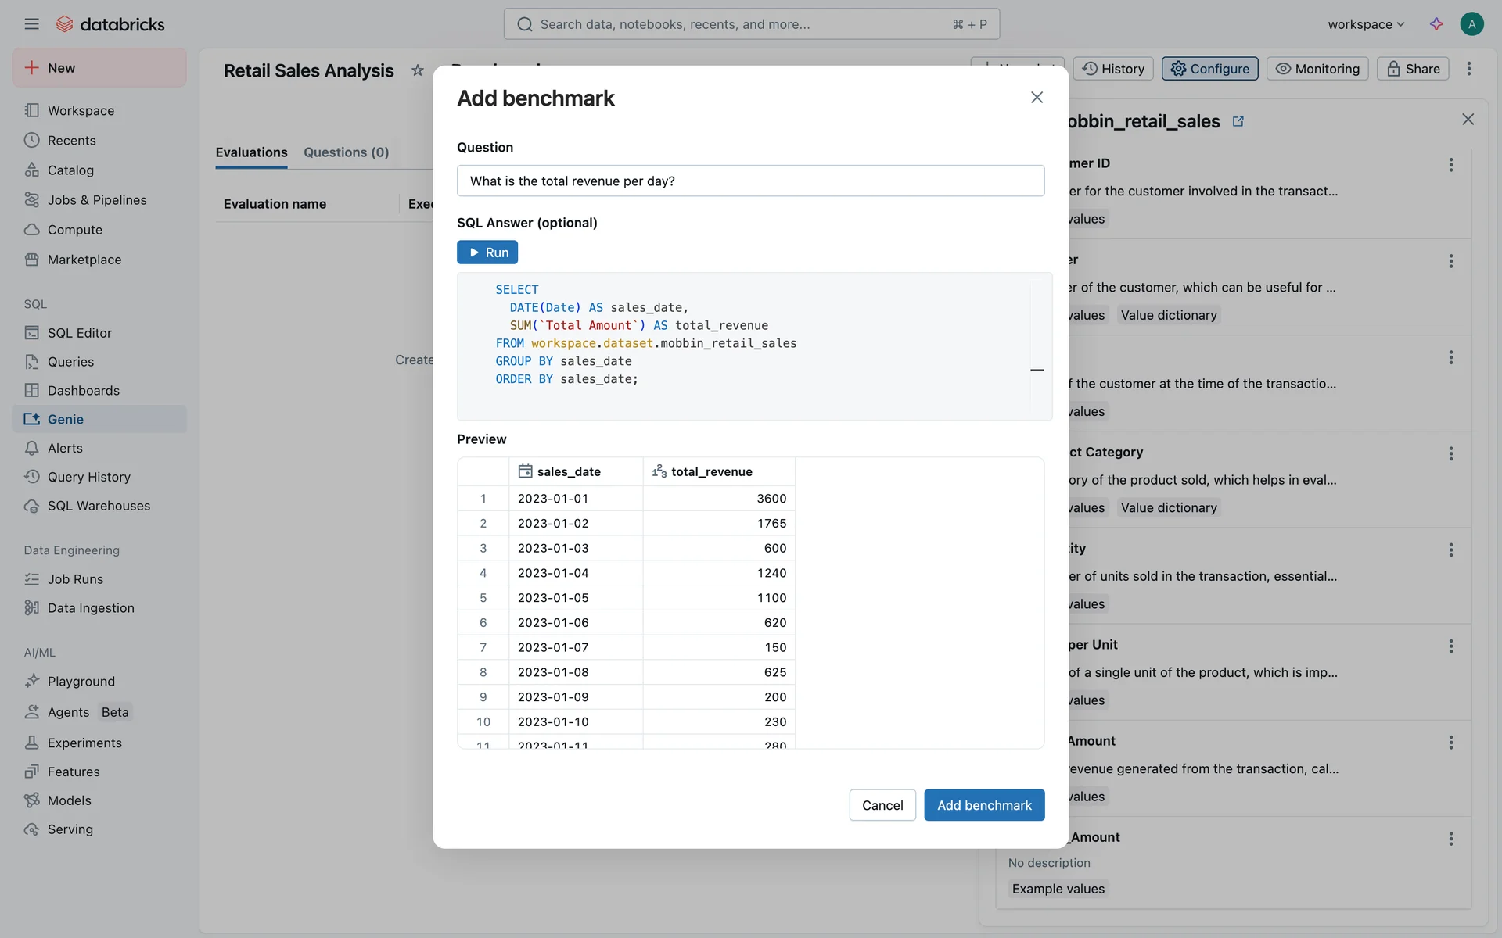
Task: Open Catalog in the sidebar
Action: (x=70, y=170)
